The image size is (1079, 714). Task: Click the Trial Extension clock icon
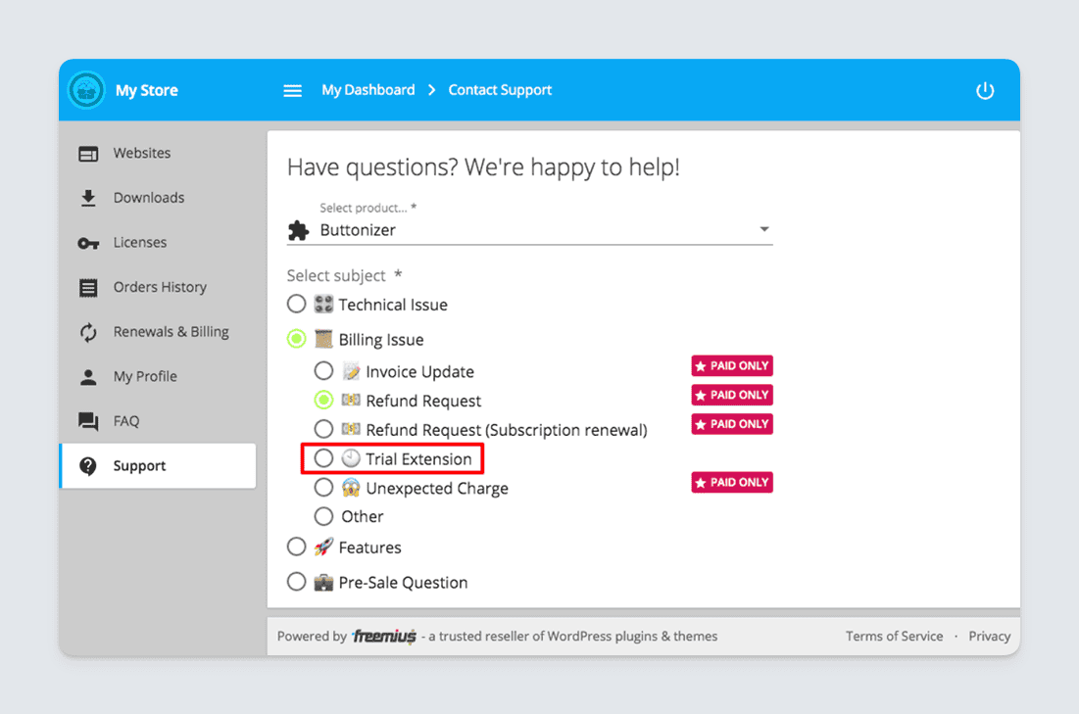click(x=351, y=458)
